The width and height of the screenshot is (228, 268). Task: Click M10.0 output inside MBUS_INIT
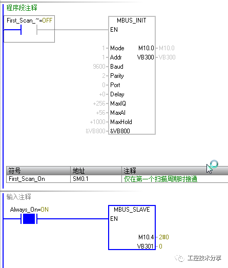click(146, 48)
